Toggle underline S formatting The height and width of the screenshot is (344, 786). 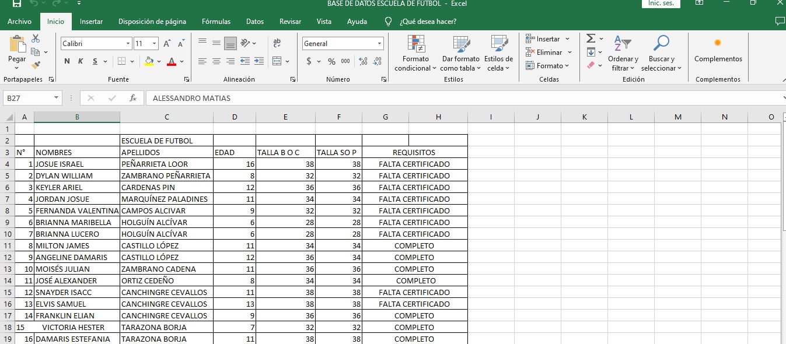(x=93, y=61)
